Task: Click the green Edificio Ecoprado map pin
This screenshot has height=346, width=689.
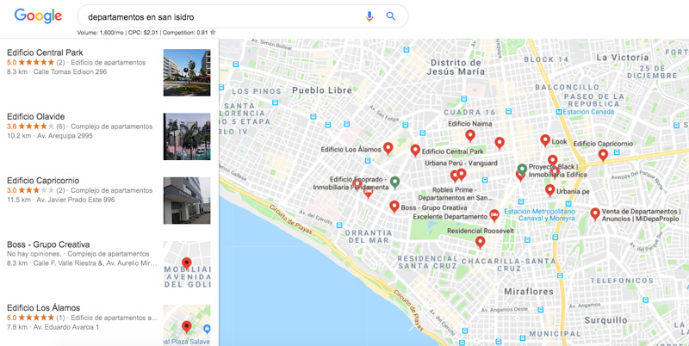Action: [395, 182]
